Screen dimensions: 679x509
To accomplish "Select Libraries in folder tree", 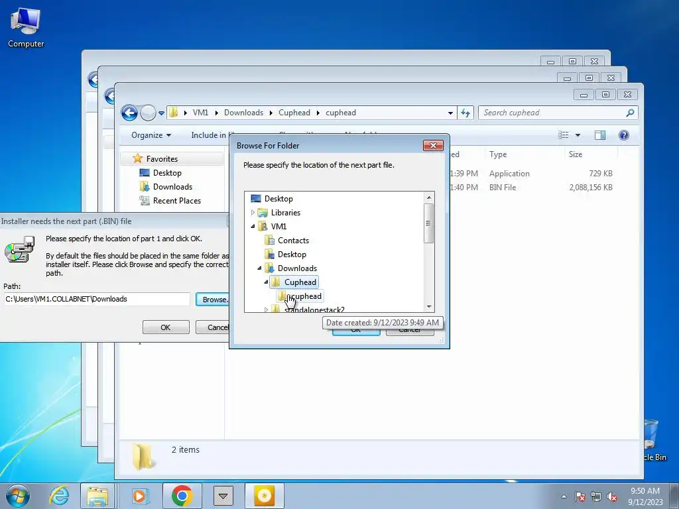I will (285, 213).
